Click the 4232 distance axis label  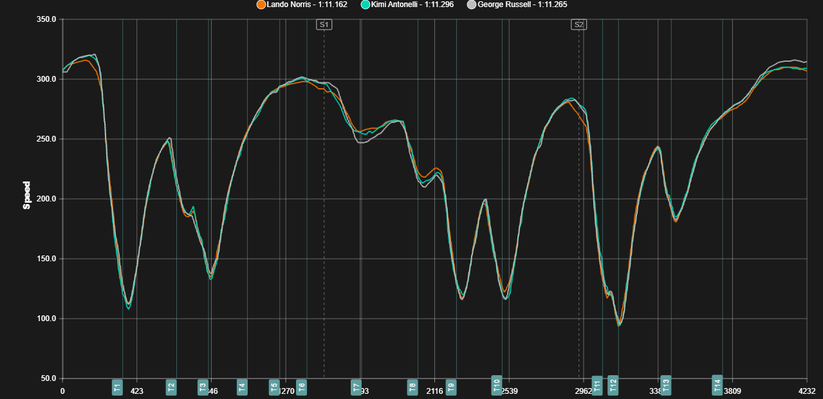(807, 391)
